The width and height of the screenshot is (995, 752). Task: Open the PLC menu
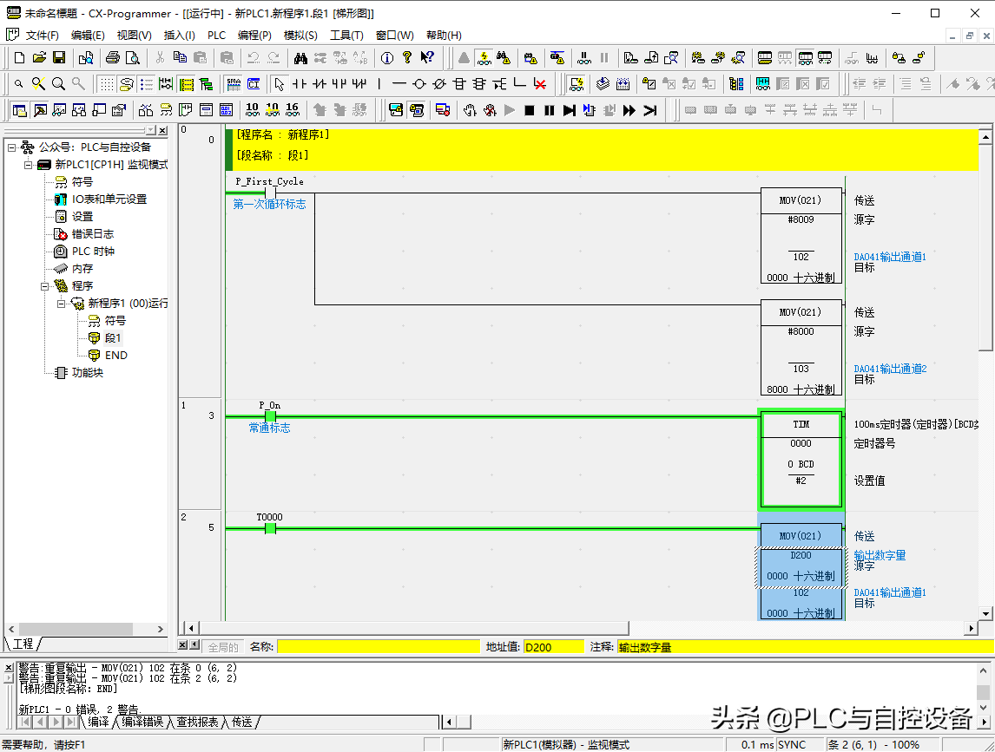(216, 36)
